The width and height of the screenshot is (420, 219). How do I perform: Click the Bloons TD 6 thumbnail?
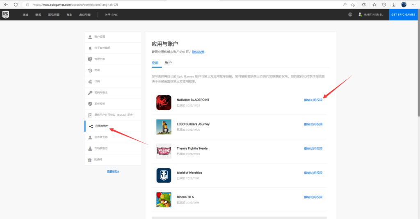pyautogui.click(x=164, y=200)
